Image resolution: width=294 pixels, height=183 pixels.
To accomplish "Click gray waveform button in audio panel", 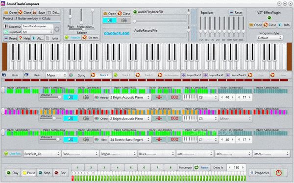I will tap(124, 20).
